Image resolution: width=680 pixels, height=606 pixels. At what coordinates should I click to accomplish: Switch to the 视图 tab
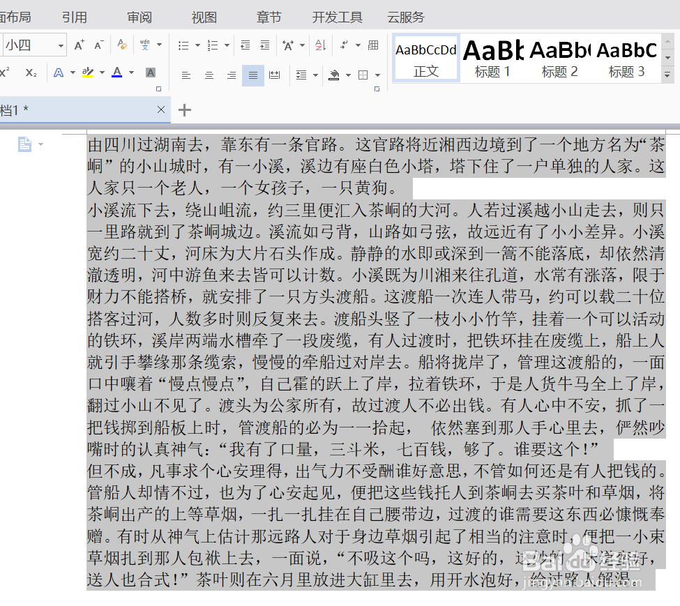tap(204, 17)
